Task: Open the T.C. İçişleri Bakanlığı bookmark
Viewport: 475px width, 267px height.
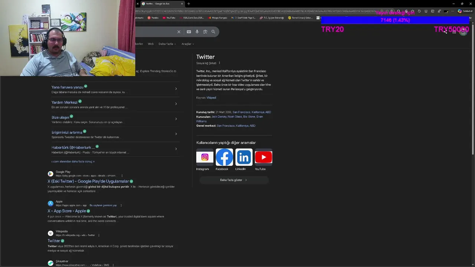Action: [x=272, y=18]
